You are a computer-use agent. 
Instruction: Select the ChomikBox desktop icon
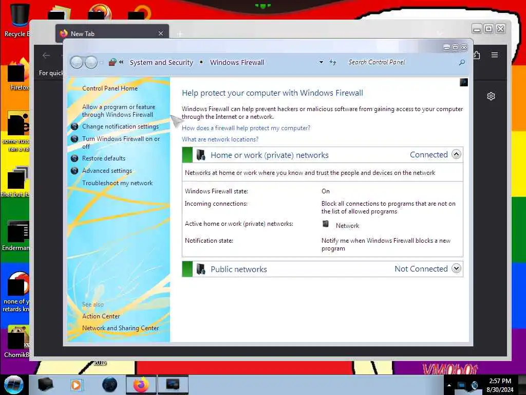(16, 342)
